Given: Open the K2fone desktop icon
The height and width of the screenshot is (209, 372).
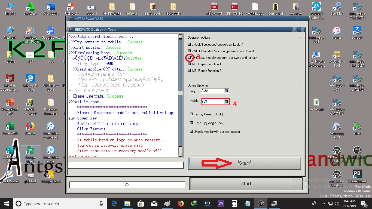Looking at the screenshot, I should tap(10, 56).
